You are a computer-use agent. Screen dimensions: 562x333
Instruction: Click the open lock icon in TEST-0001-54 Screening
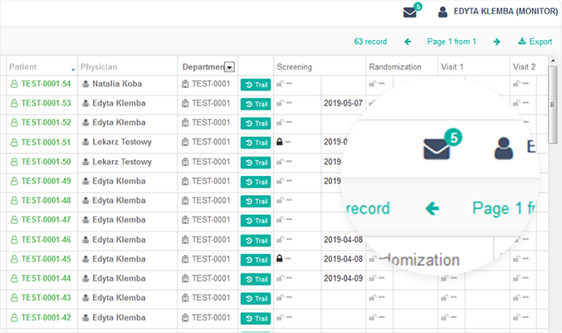tap(281, 84)
